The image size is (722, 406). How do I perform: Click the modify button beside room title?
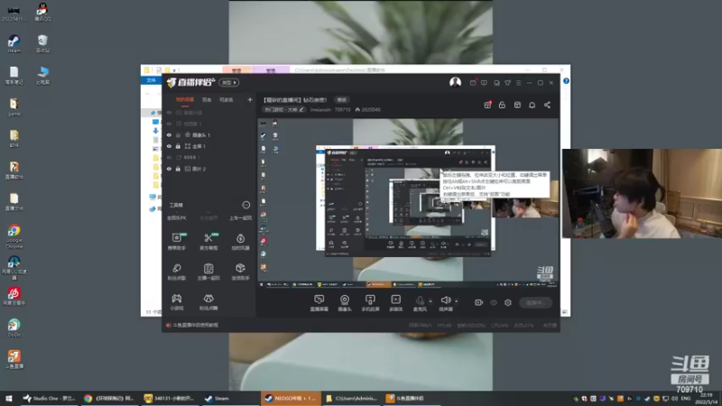coord(342,100)
